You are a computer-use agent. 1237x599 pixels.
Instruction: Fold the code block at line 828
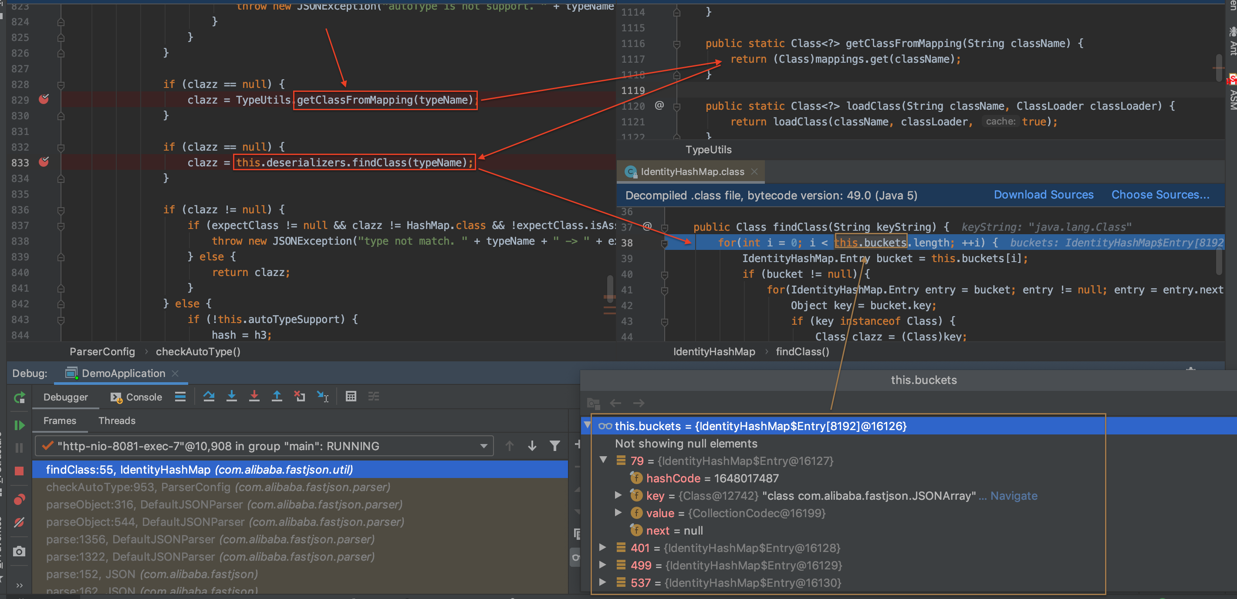61,85
